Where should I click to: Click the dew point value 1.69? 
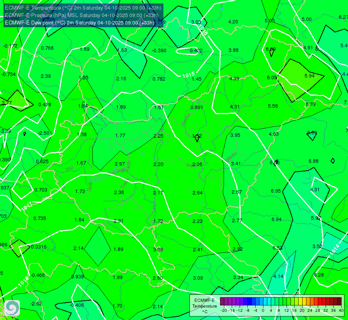click(85, 49)
